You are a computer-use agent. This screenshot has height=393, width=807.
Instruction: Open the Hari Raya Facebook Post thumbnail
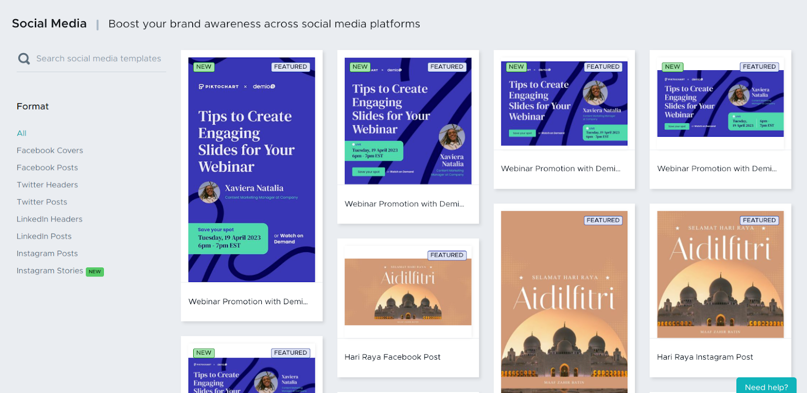click(x=408, y=292)
